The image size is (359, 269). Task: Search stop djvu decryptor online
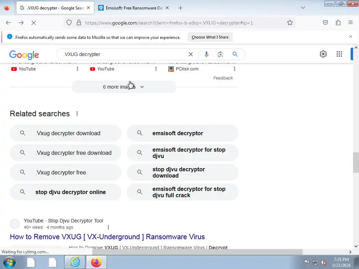66,192
